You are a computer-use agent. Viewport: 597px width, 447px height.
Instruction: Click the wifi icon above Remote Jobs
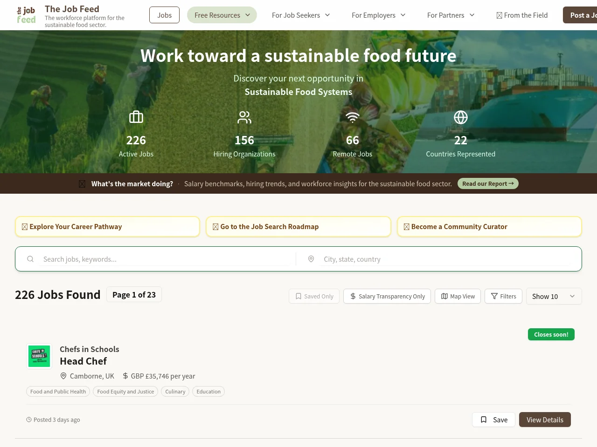coord(353,117)
